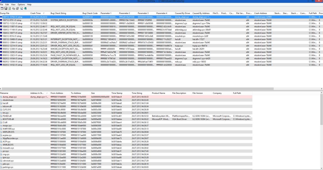
Task: Open the View menu
Action: [x=13, y=5]
